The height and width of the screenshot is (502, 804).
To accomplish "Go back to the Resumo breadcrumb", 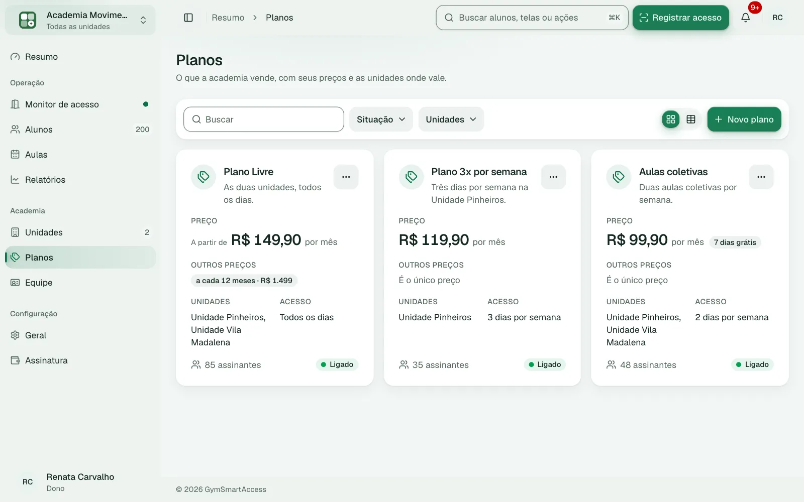I will click(x=228, y=18).
